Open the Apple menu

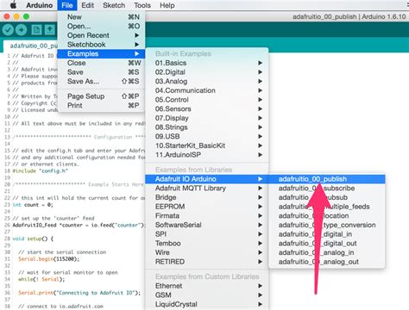13,5
